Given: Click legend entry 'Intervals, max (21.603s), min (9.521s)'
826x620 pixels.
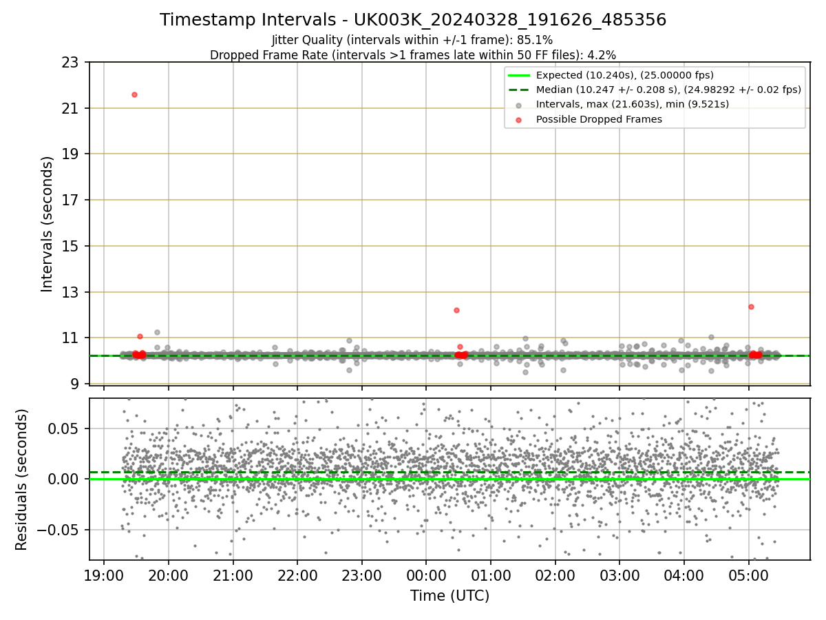Looking at the screenshot, I should point(633,104).
